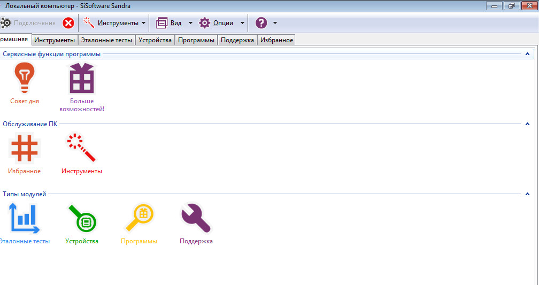
Task: Switch to the Избранное tab
Action: click(276, 40)
